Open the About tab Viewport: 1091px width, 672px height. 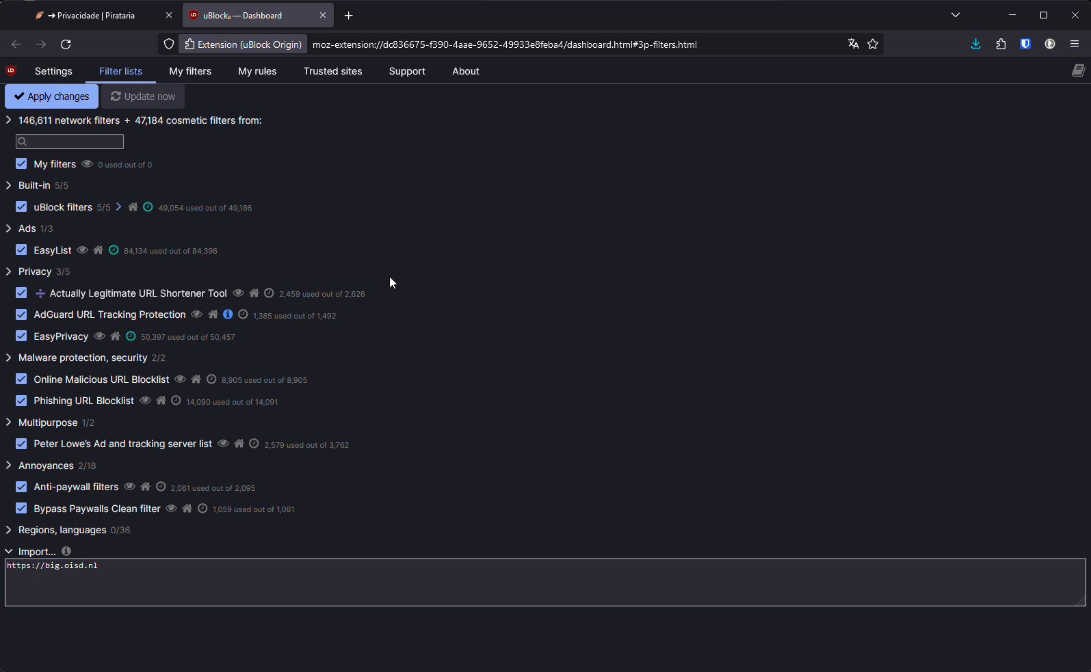(x=466, y=71)
